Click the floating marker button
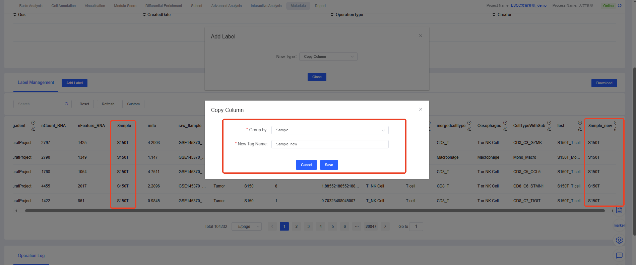The height and width of the screenshot is (265, 636). coord(619,225)
